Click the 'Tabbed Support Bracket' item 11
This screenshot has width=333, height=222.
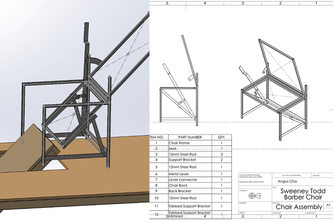pos(189,206)
